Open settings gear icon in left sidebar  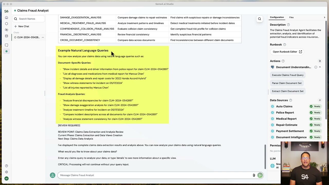point(6,172)
